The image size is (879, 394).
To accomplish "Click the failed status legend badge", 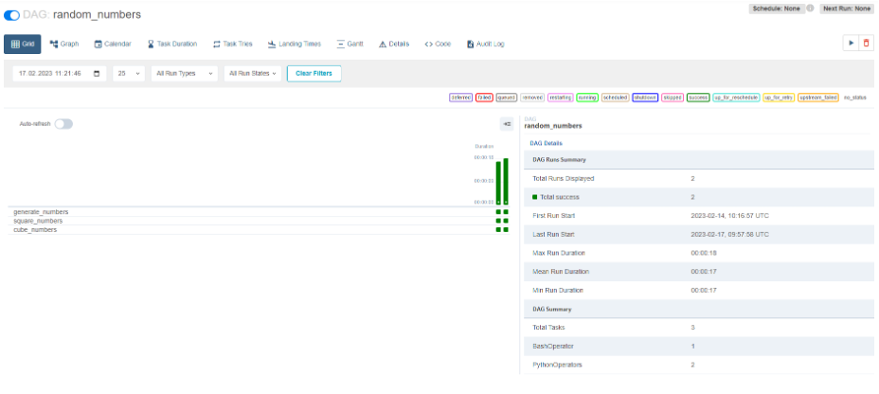I will 484,98.
